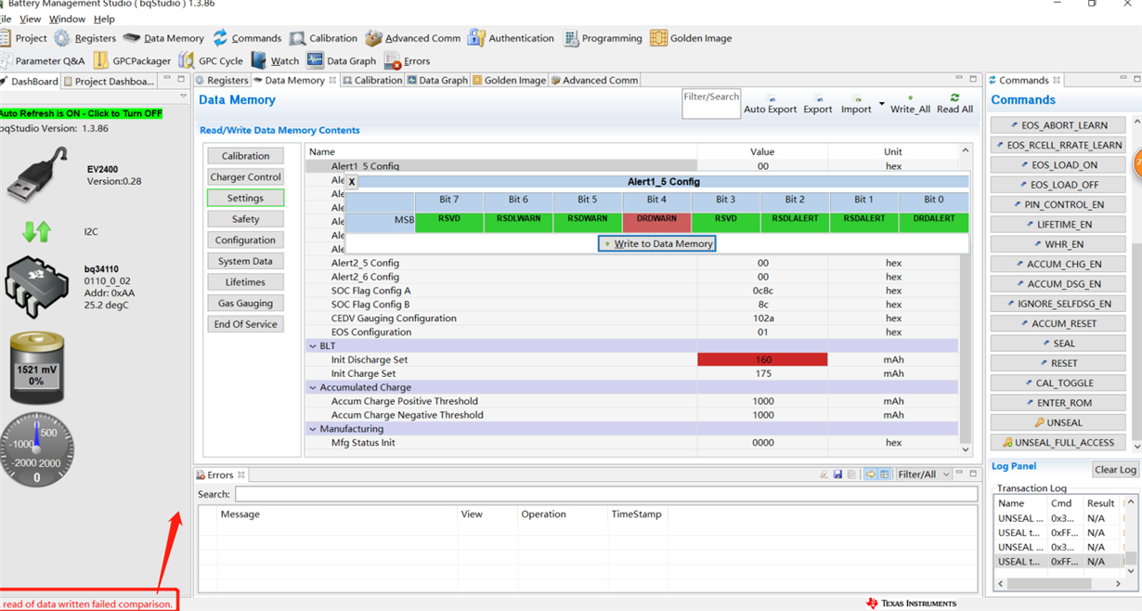Open Data Memory from the main toolbar
This screenshot has width=1142, height=611.
point(163,38)
